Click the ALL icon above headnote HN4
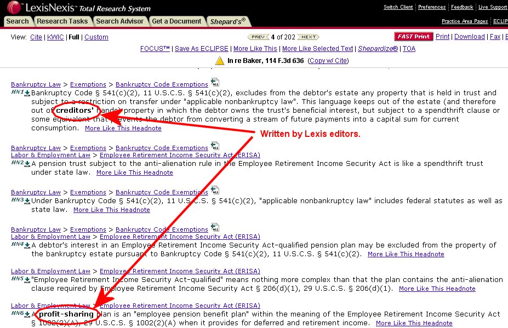508x328 pixels. click(215, 227)
